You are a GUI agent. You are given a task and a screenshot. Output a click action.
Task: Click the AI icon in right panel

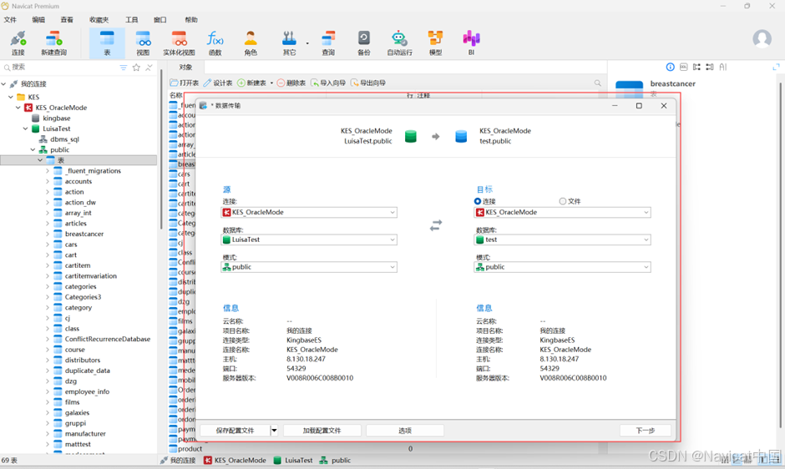click(x=723, y=67)
